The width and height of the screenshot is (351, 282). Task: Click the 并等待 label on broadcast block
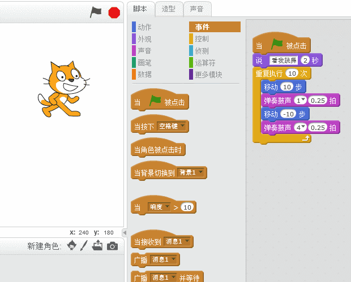(x=190, y=278)
